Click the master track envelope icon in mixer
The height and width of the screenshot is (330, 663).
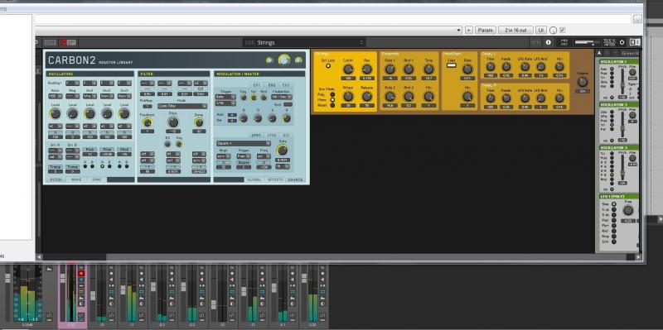tap(49, 269)
